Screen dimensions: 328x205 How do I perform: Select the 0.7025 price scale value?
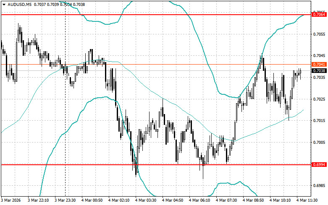[319, 99]
